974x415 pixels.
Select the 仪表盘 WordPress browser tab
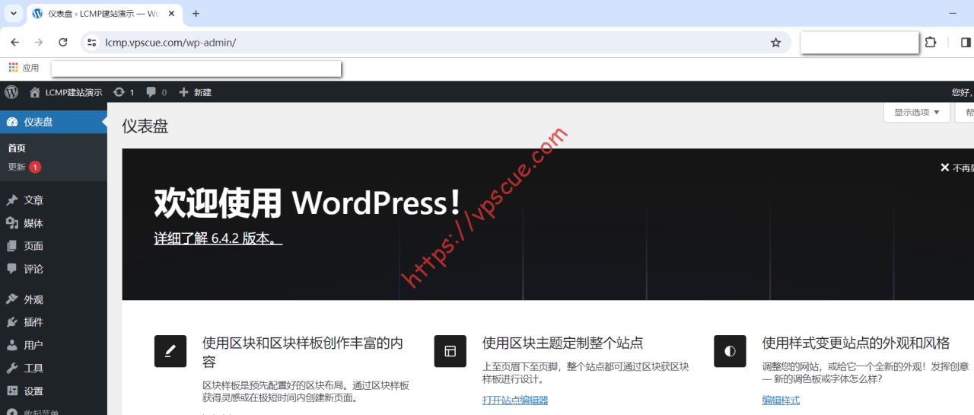tap(103, 14)
